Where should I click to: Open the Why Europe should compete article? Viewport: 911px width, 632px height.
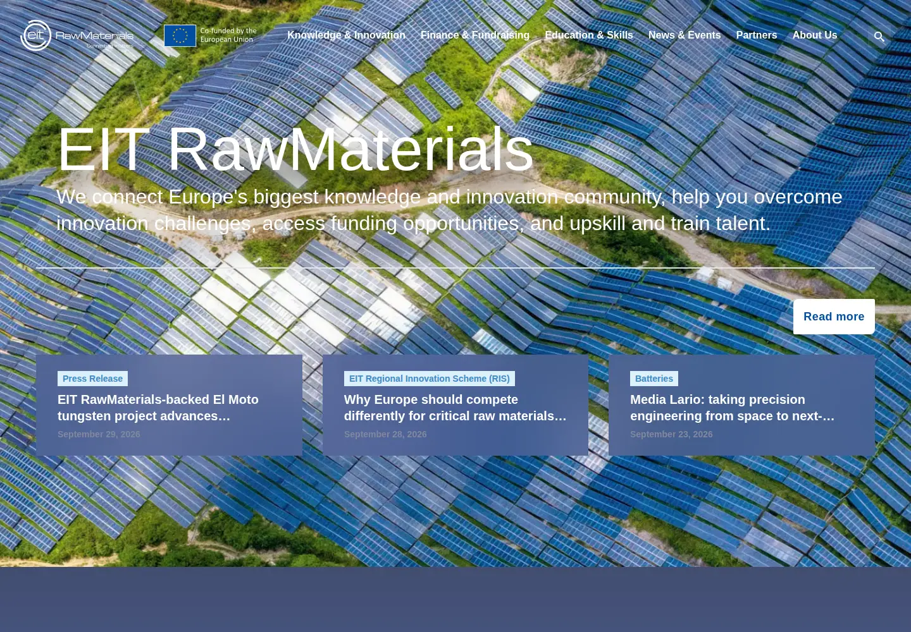455,408
